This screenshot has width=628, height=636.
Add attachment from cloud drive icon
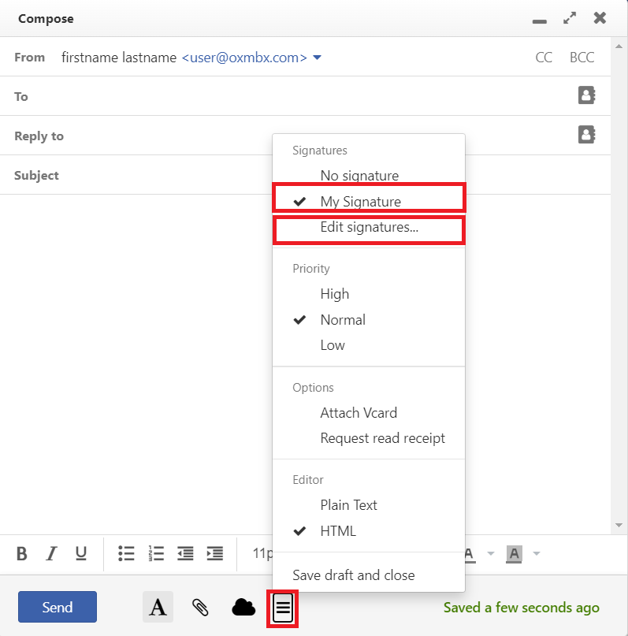(243, 607)
